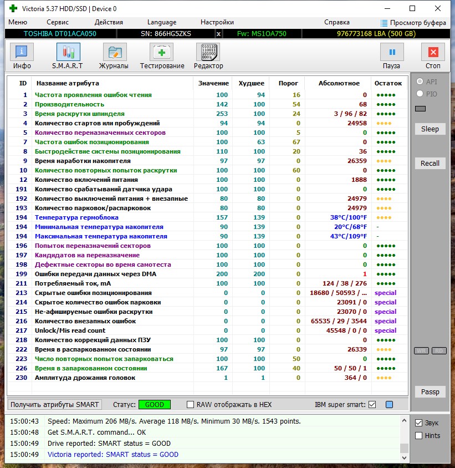Open the Сервис menu
Screen dimensions: 455x468
point(58,22)
